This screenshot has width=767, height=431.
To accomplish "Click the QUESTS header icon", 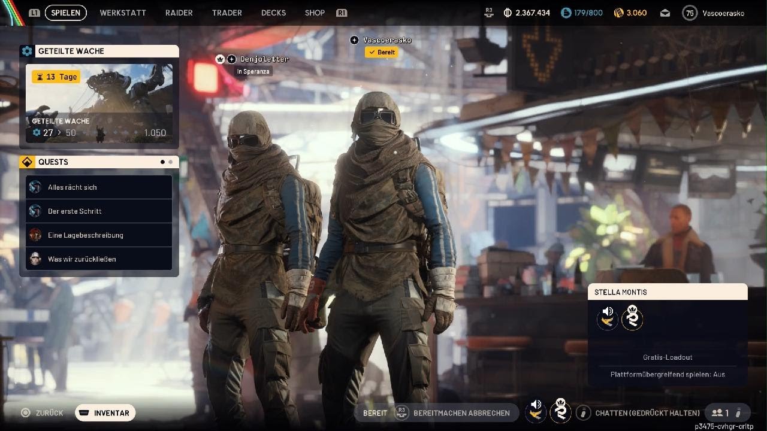I will 26,162.
